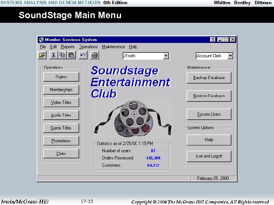Screen dimensions: 274x205
Task: Click the Statistics as of 2/25/00 label
Action: [x=125, y=143]
